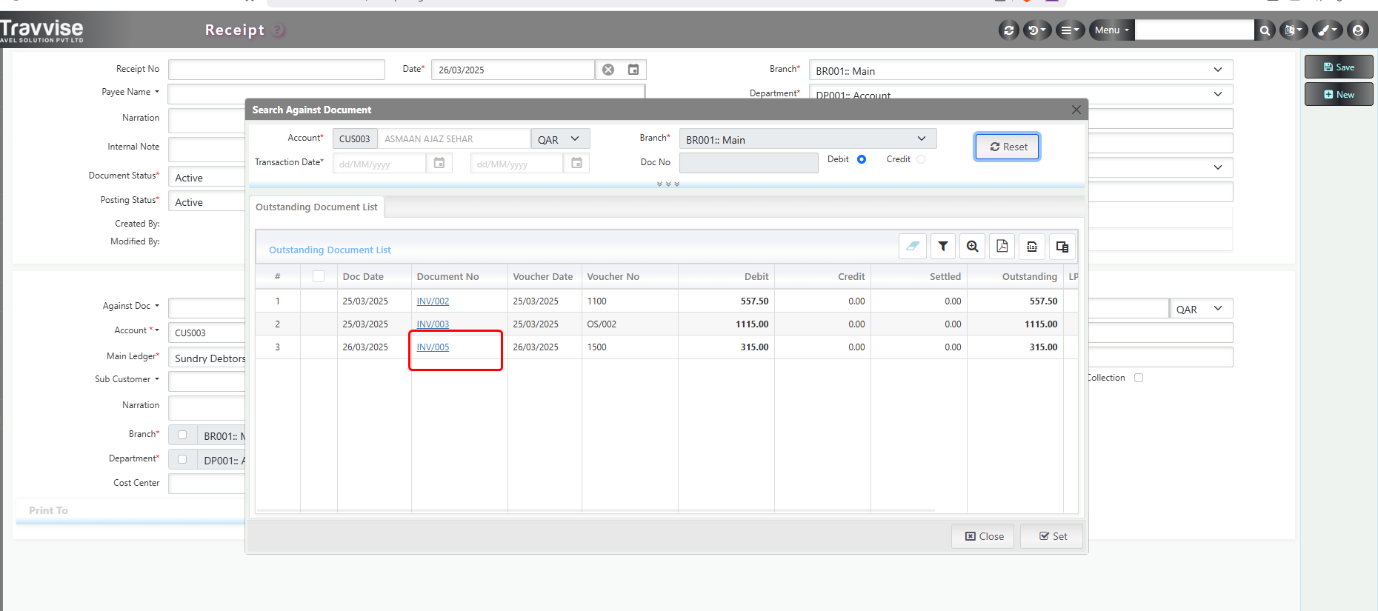Tick the Department row checkbox
The height and width of the screenshot is (611, 1378).
click(x=182, y=459)
